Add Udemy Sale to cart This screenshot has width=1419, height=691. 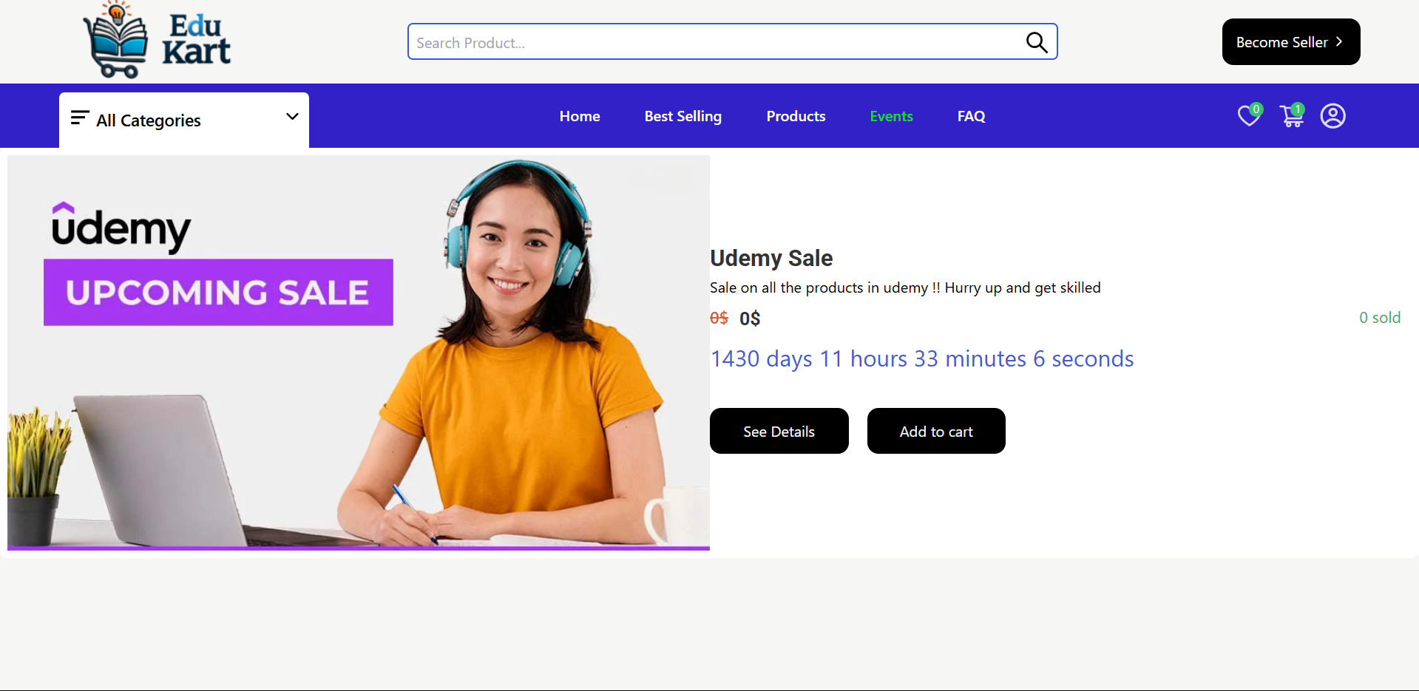pos(936,431)
